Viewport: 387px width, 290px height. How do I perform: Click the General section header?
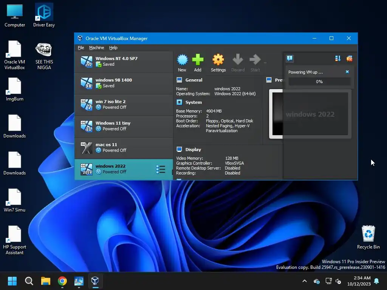coord(194,80)
